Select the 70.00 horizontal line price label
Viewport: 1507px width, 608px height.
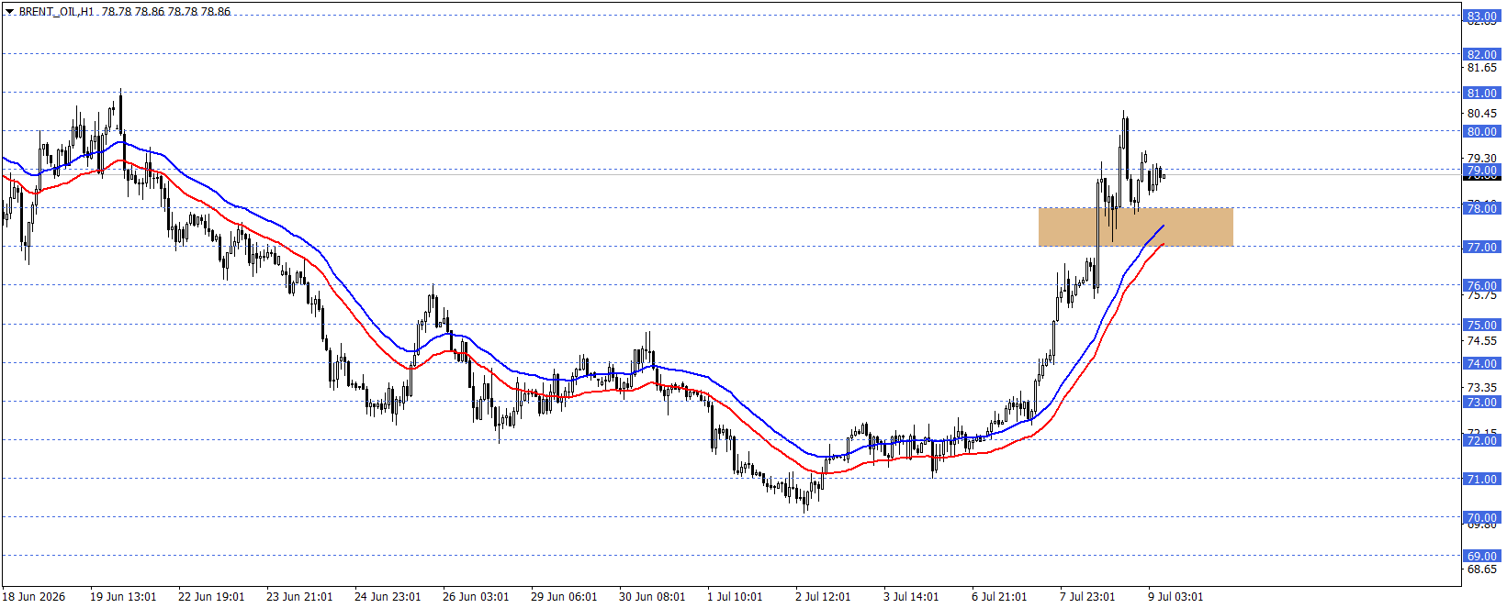[1480, 517]
